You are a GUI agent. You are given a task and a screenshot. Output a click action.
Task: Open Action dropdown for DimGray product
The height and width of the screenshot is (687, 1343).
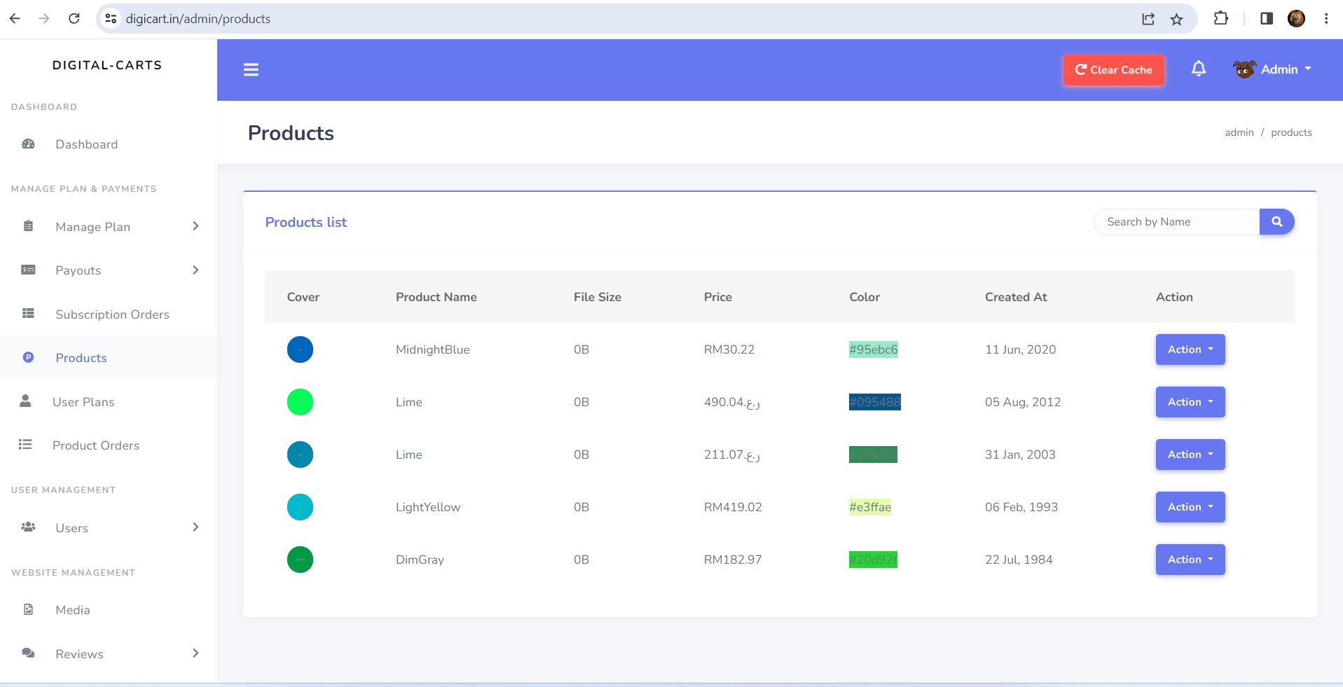pyautogui.click(x=1190, y=560)
